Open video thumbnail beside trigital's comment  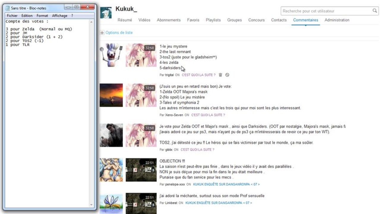[x=141, y=55]
